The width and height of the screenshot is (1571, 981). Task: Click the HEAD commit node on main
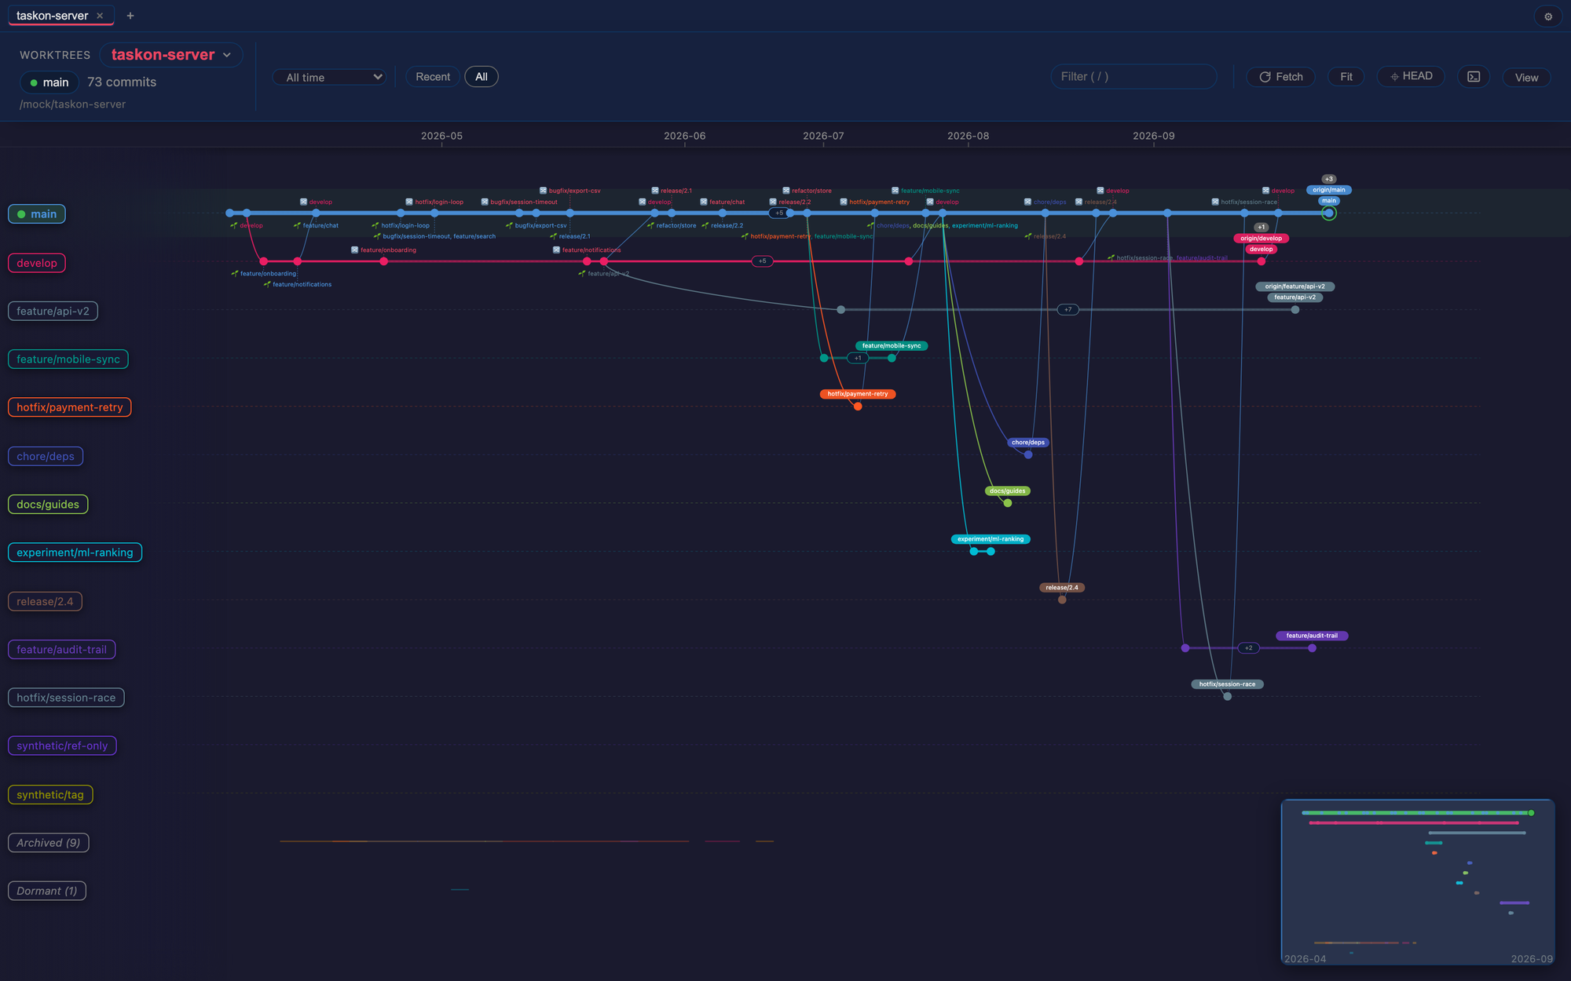click(x=1328, y=213)
